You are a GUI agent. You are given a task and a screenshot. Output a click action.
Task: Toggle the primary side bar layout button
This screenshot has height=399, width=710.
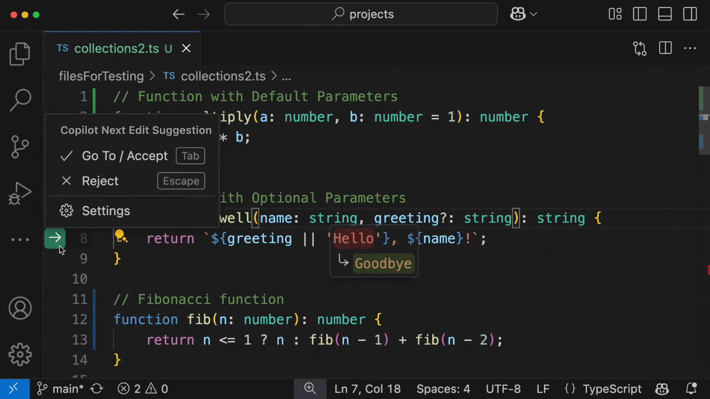point(639,14)
